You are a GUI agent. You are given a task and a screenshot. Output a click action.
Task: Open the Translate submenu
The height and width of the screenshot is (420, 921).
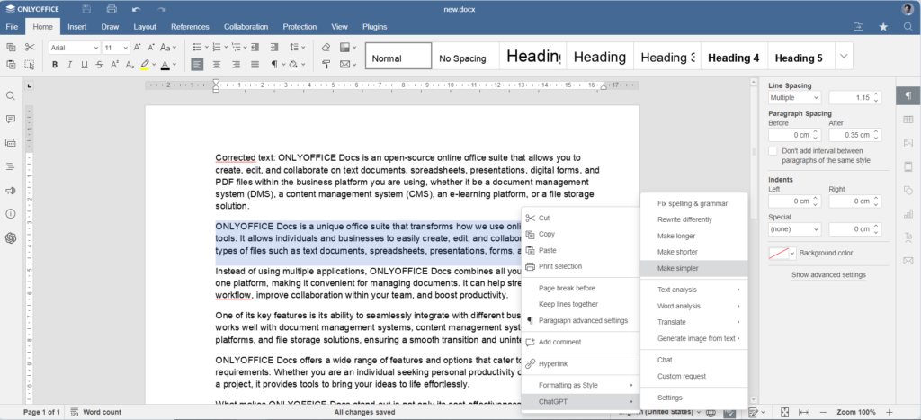point(693,322)
